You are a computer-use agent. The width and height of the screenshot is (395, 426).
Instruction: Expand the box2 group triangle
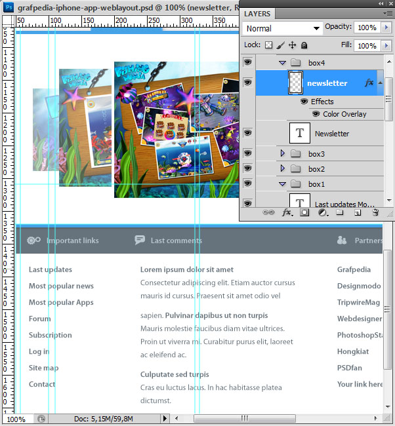tap(283, 168)
